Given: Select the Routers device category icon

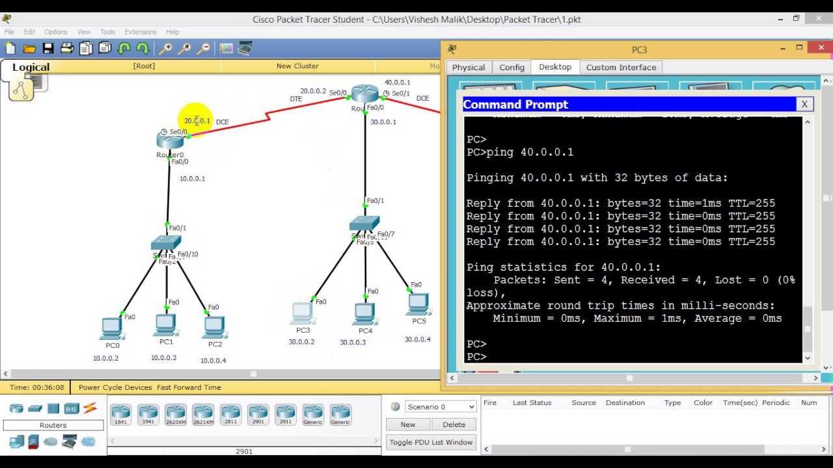Looking at the screenshot, I should pos(16,408).
